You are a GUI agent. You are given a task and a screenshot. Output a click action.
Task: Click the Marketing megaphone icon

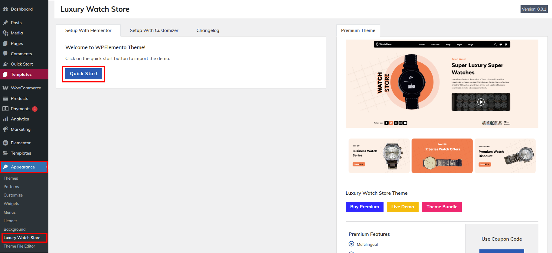5,129
